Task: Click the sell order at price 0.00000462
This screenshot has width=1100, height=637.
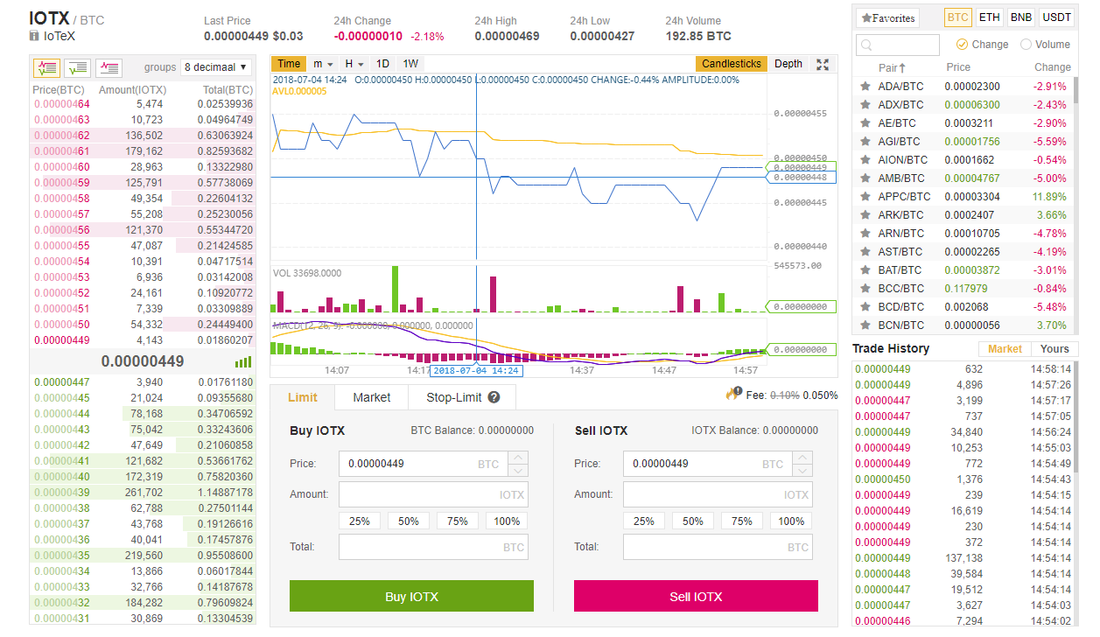Action: (144, 136)
